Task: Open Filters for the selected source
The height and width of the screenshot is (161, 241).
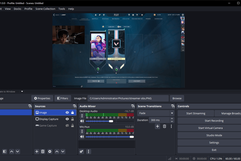Action: pos(62,98)
